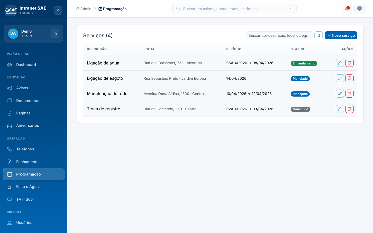This screenshot has height=233, width=373.
Task: Delete the Ligação de esgoto service
Action: tap(349, 78)
